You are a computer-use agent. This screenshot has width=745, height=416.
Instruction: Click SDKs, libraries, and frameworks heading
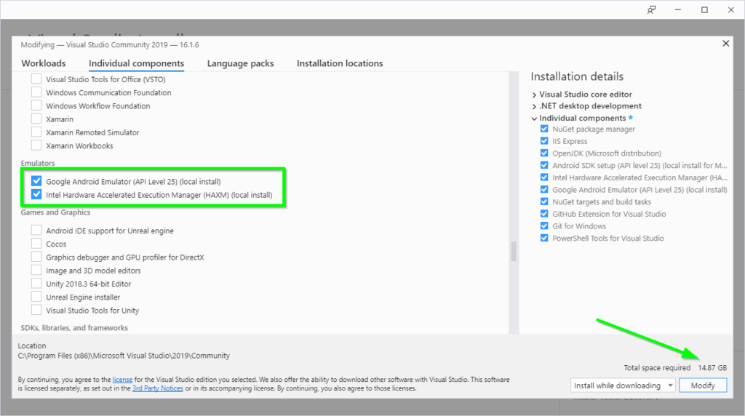(x=74, y=328)
